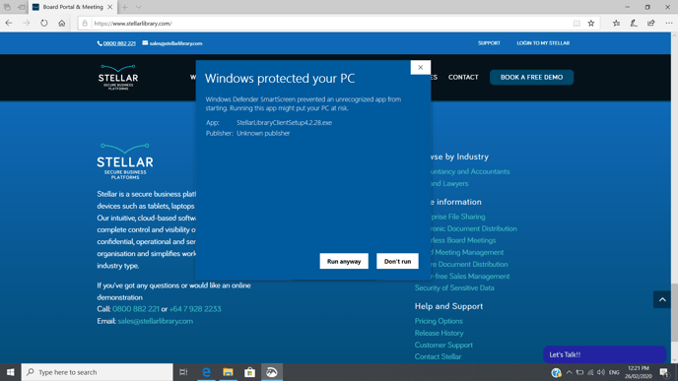Open Contact Stellar link
This screenshot has width=678, height=381.
point(438,356)
